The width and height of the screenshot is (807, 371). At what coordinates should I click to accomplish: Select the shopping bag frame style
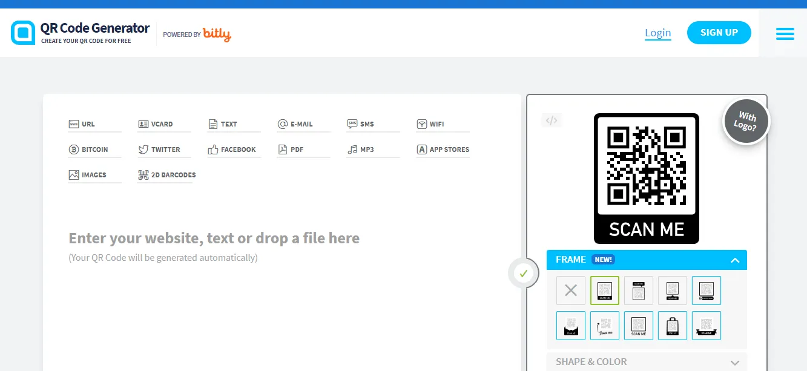tap(673, 326)
